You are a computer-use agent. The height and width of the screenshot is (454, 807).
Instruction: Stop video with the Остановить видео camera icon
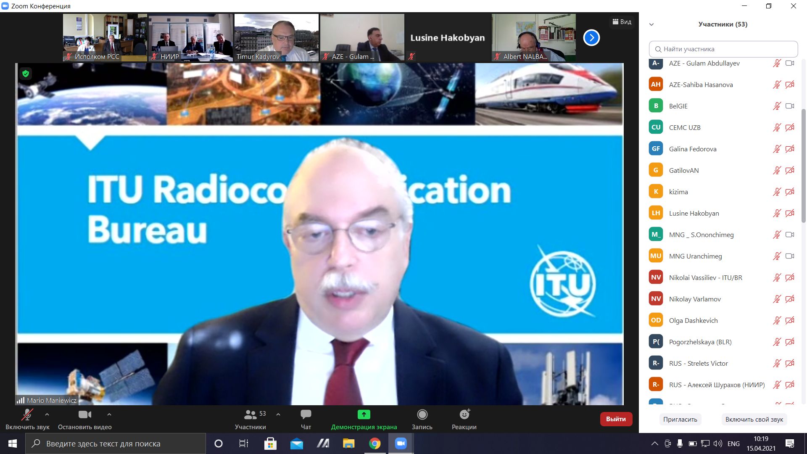point(84,415)
